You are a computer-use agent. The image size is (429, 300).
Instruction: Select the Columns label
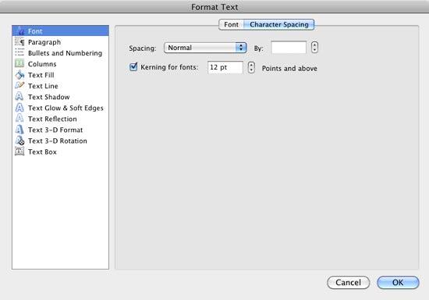[42, 64]
